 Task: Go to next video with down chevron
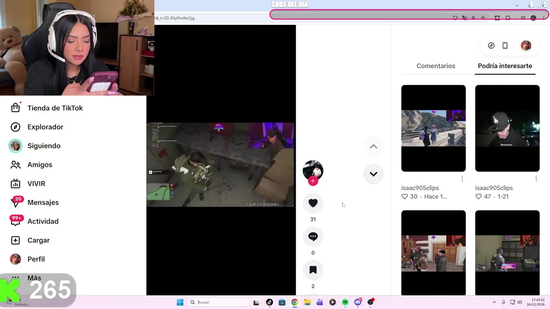(x=373, y=174)
